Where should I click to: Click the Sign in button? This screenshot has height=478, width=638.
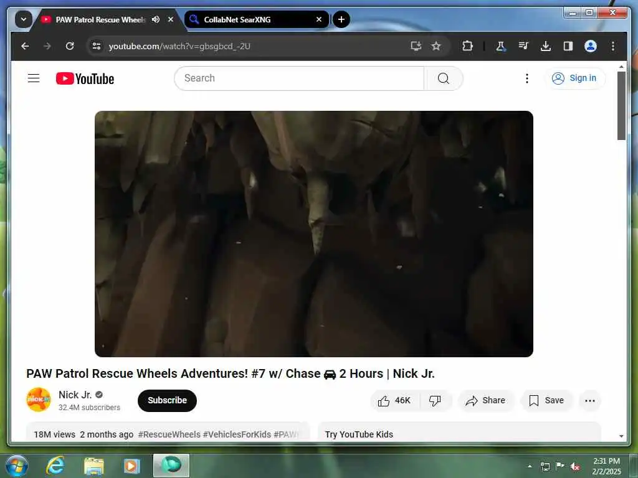click(574, 78)
